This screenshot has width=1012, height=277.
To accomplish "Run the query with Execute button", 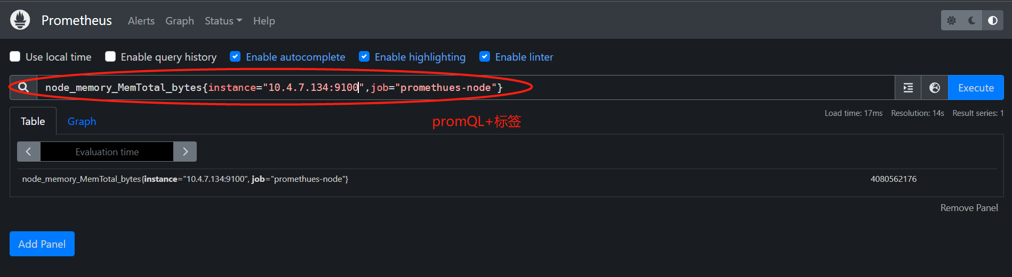I will [976, 88].
